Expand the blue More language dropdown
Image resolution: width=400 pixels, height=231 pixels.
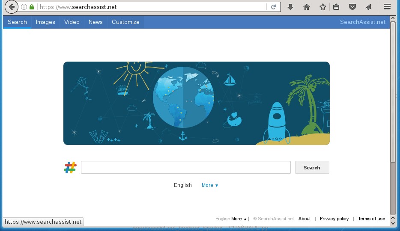210,185
